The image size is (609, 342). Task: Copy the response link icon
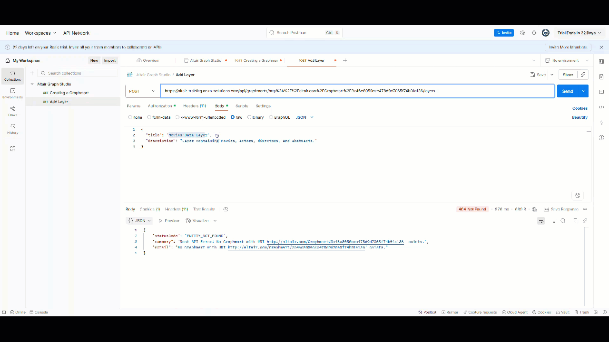click(585, 220)
